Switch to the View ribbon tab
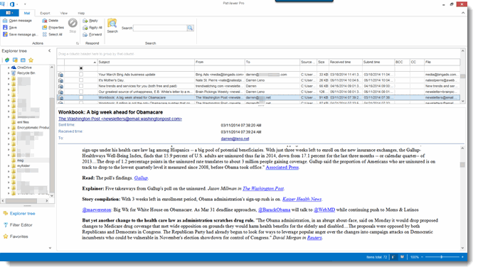Screen dimensions: 478x272 click(x=64, y=13)
